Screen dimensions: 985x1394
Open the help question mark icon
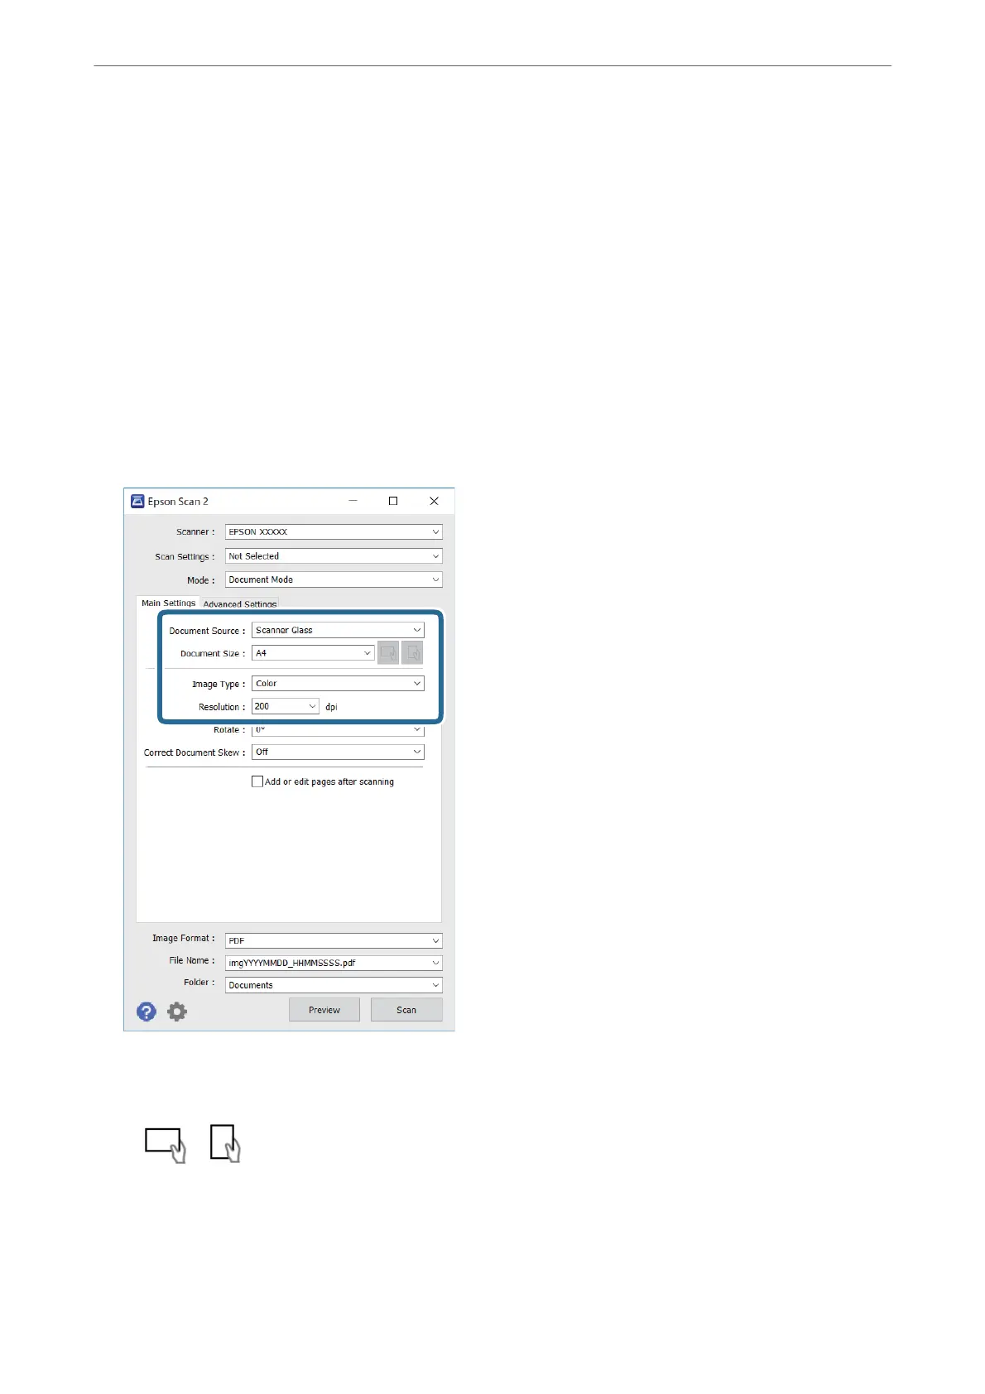pyautogui.click(x=147, y=1012)
